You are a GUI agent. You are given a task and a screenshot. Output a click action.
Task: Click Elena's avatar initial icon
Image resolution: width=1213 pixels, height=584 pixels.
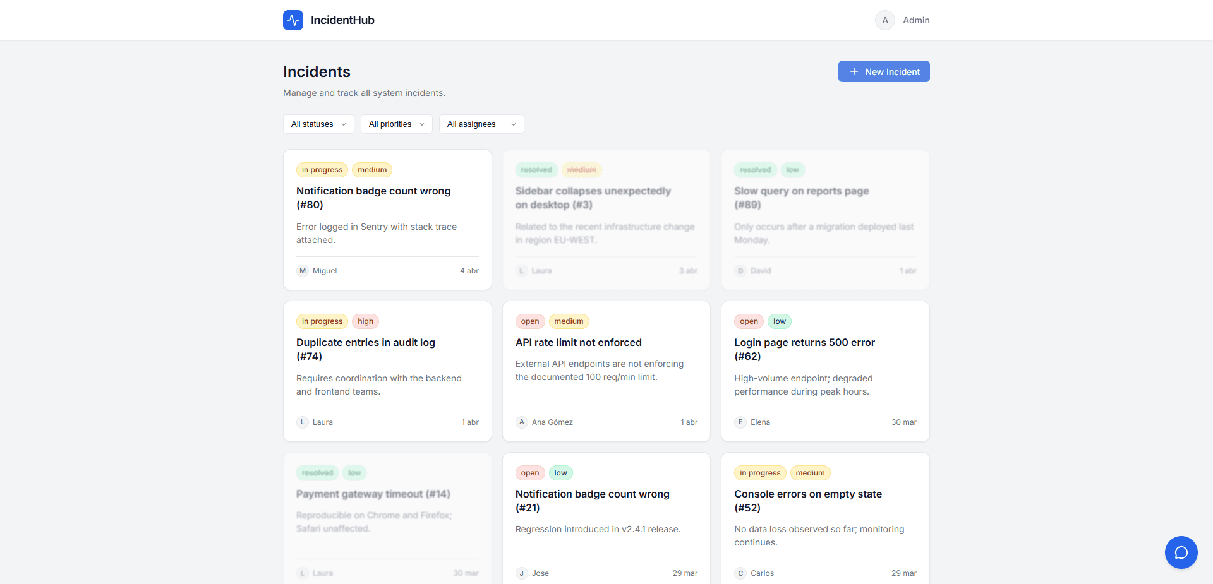pos(740,422)
